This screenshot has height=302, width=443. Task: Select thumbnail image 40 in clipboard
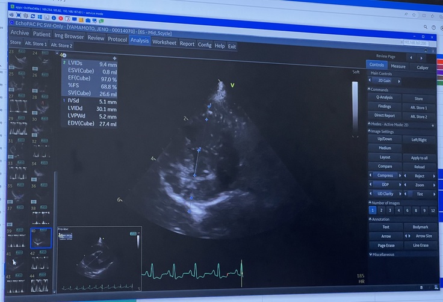point(36,239)
